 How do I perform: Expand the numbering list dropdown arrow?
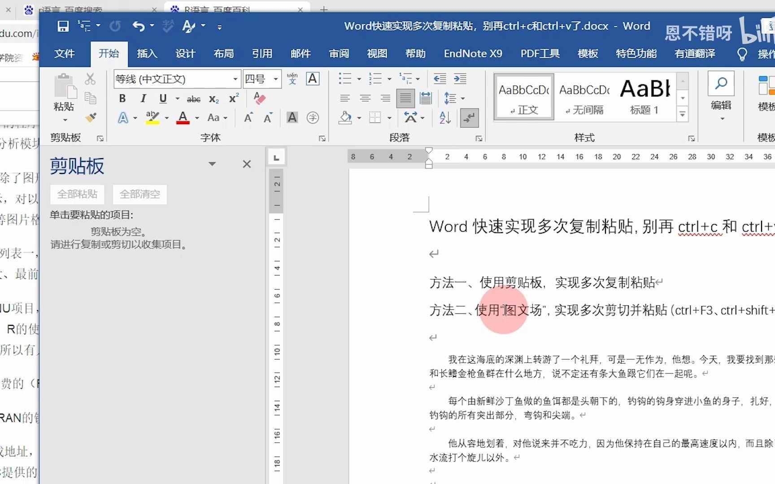pyautogui.click(x=389, y=79)
